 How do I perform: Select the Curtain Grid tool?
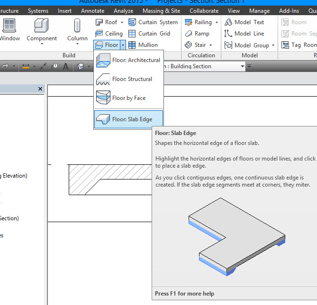pos(149,33)
